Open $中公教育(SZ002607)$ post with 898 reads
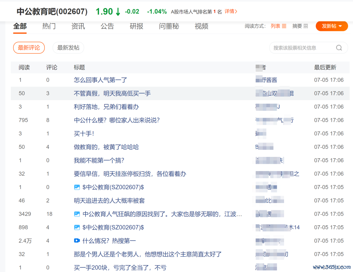Viewport: 353px width, 272px height. click(113, 228)
